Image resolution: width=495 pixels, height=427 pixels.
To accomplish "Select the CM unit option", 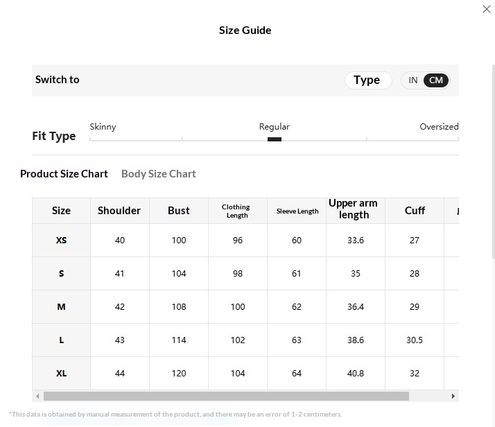I will click(x=435, y=80).
